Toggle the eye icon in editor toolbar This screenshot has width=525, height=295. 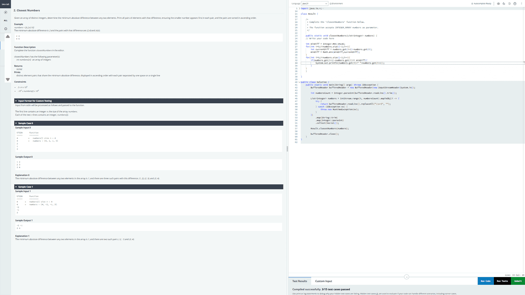coord(498,4)
